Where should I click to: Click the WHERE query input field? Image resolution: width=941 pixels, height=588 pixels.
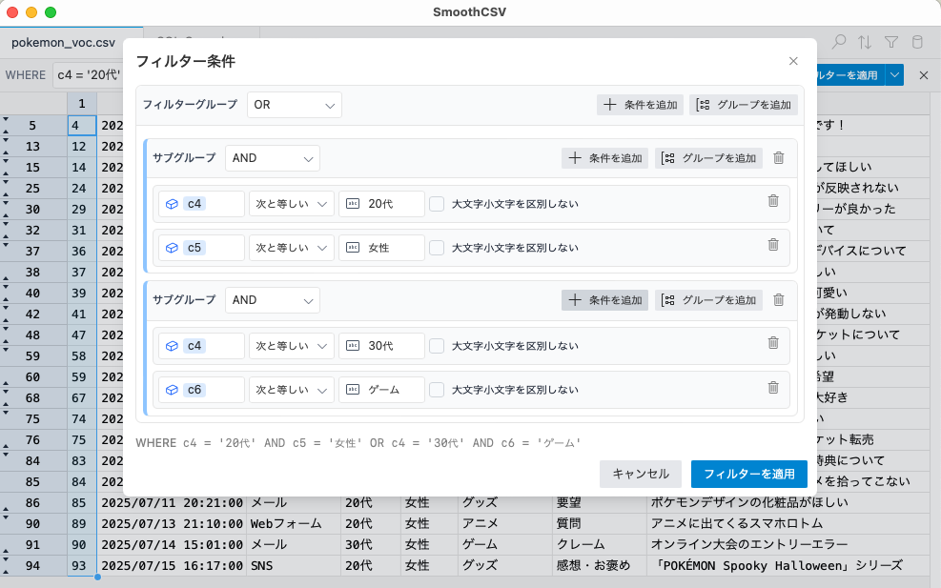point(89,75)
